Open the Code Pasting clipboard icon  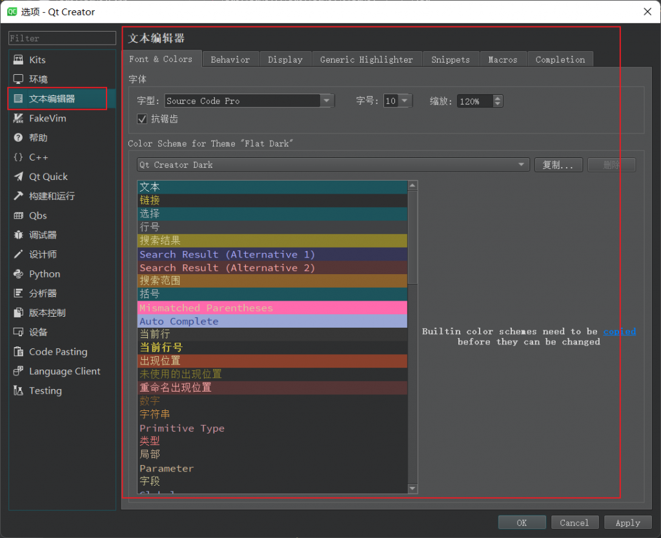pos(18,352)
